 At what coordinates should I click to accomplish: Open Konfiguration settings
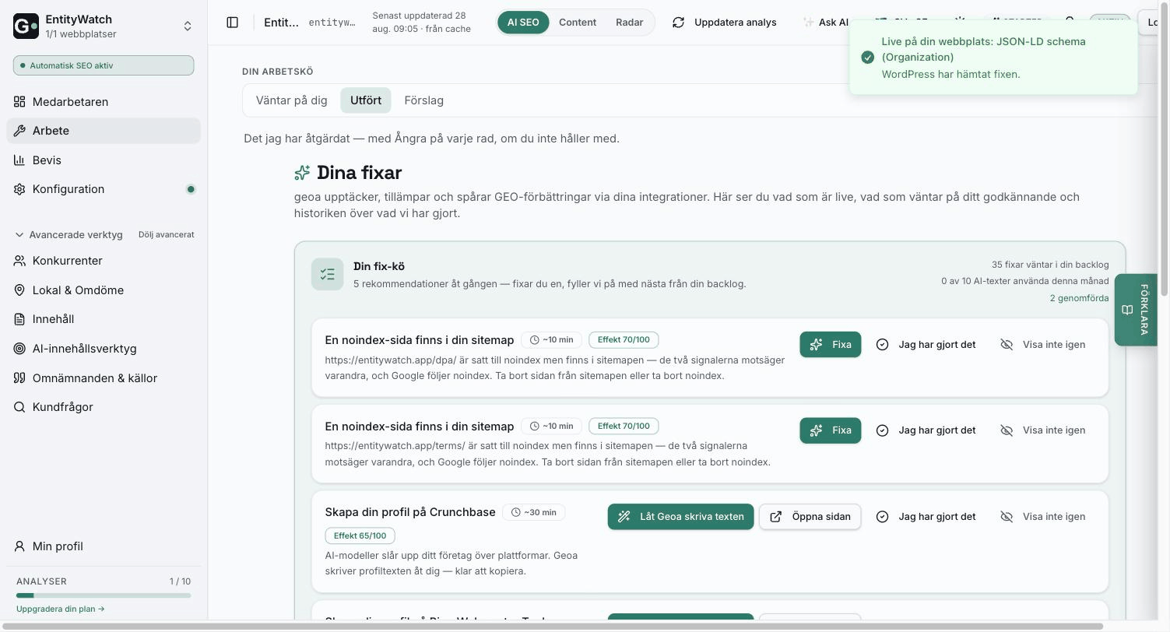[x=104, y=189]
